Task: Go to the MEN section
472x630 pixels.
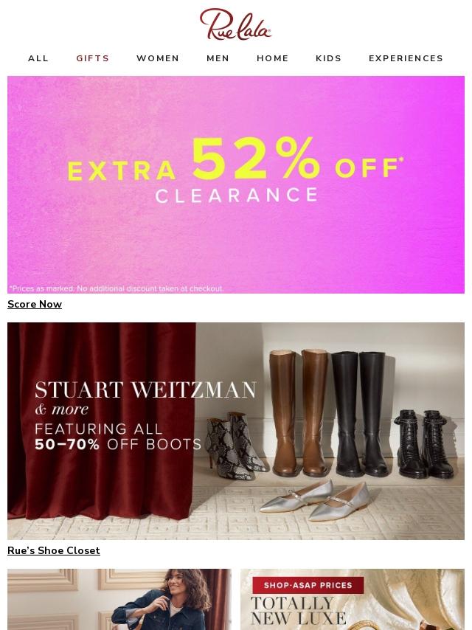Action: coord(218,58)
